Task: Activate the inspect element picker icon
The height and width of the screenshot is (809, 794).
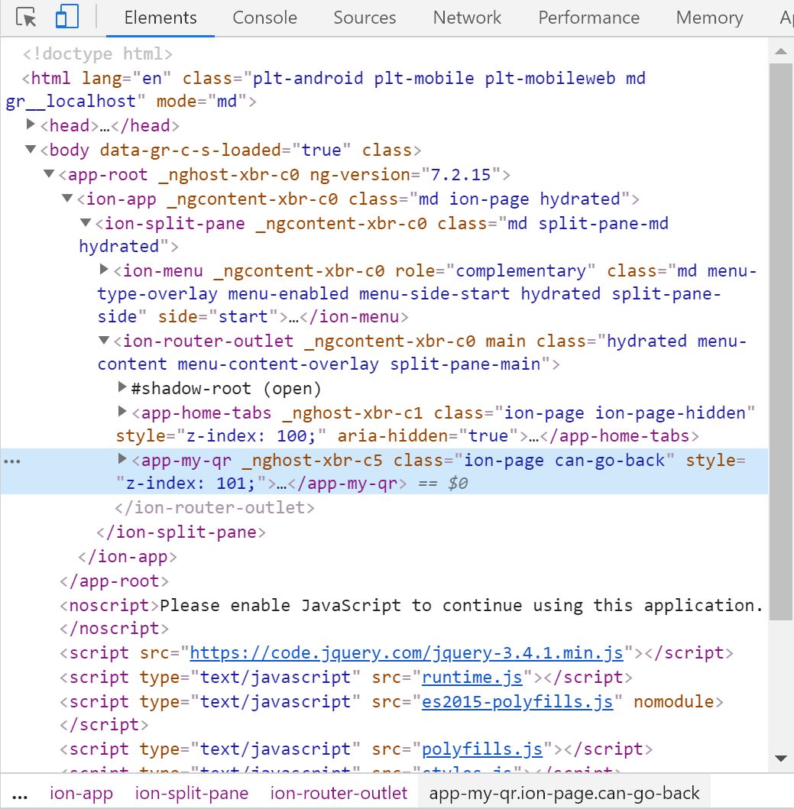Action: pyautogui.click(x=26, y=17)
